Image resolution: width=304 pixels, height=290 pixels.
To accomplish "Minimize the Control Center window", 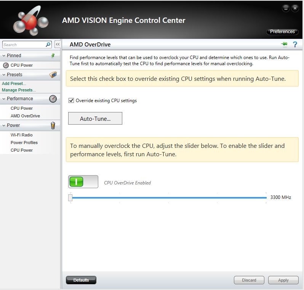I will coord(286,8).
